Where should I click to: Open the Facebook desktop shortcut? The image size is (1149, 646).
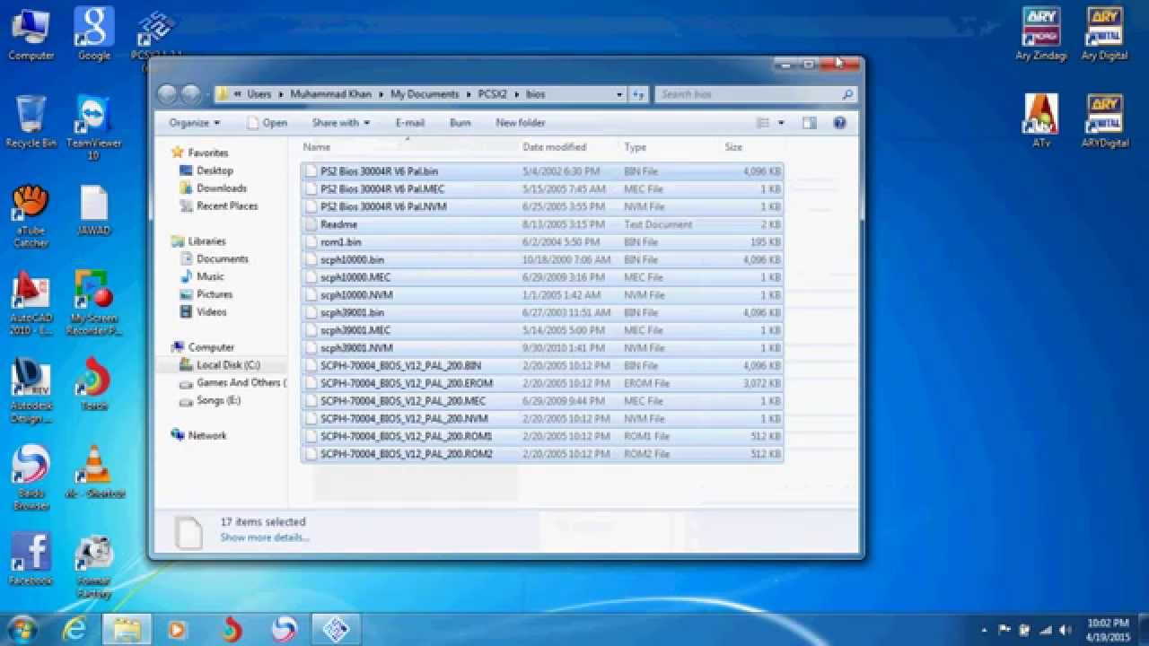click(x=31, y=560)
